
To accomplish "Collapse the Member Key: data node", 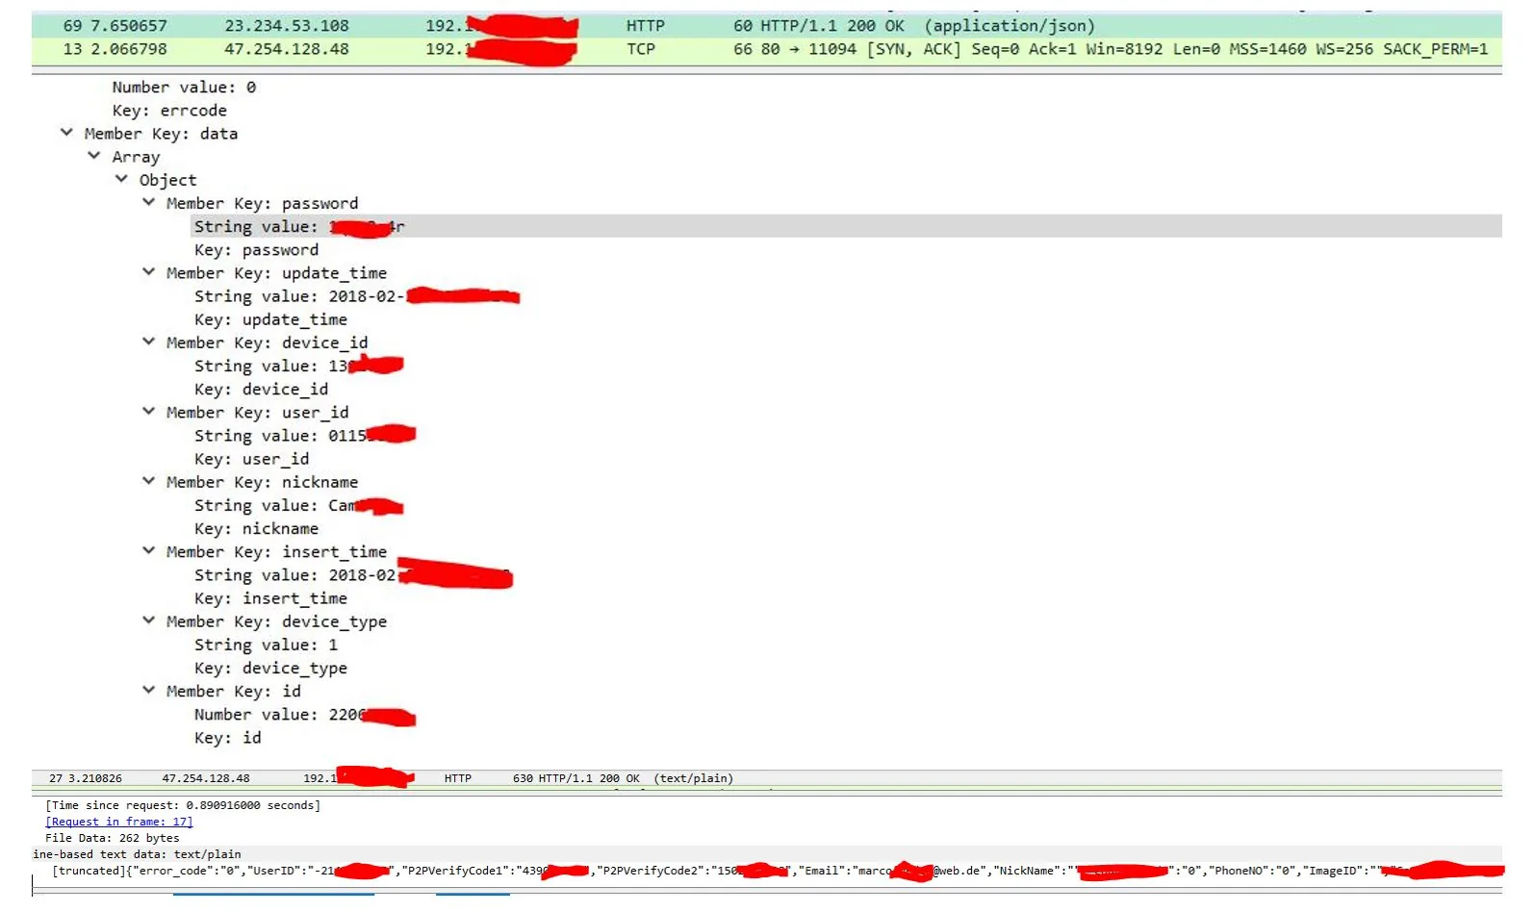I will click(66, 133).
